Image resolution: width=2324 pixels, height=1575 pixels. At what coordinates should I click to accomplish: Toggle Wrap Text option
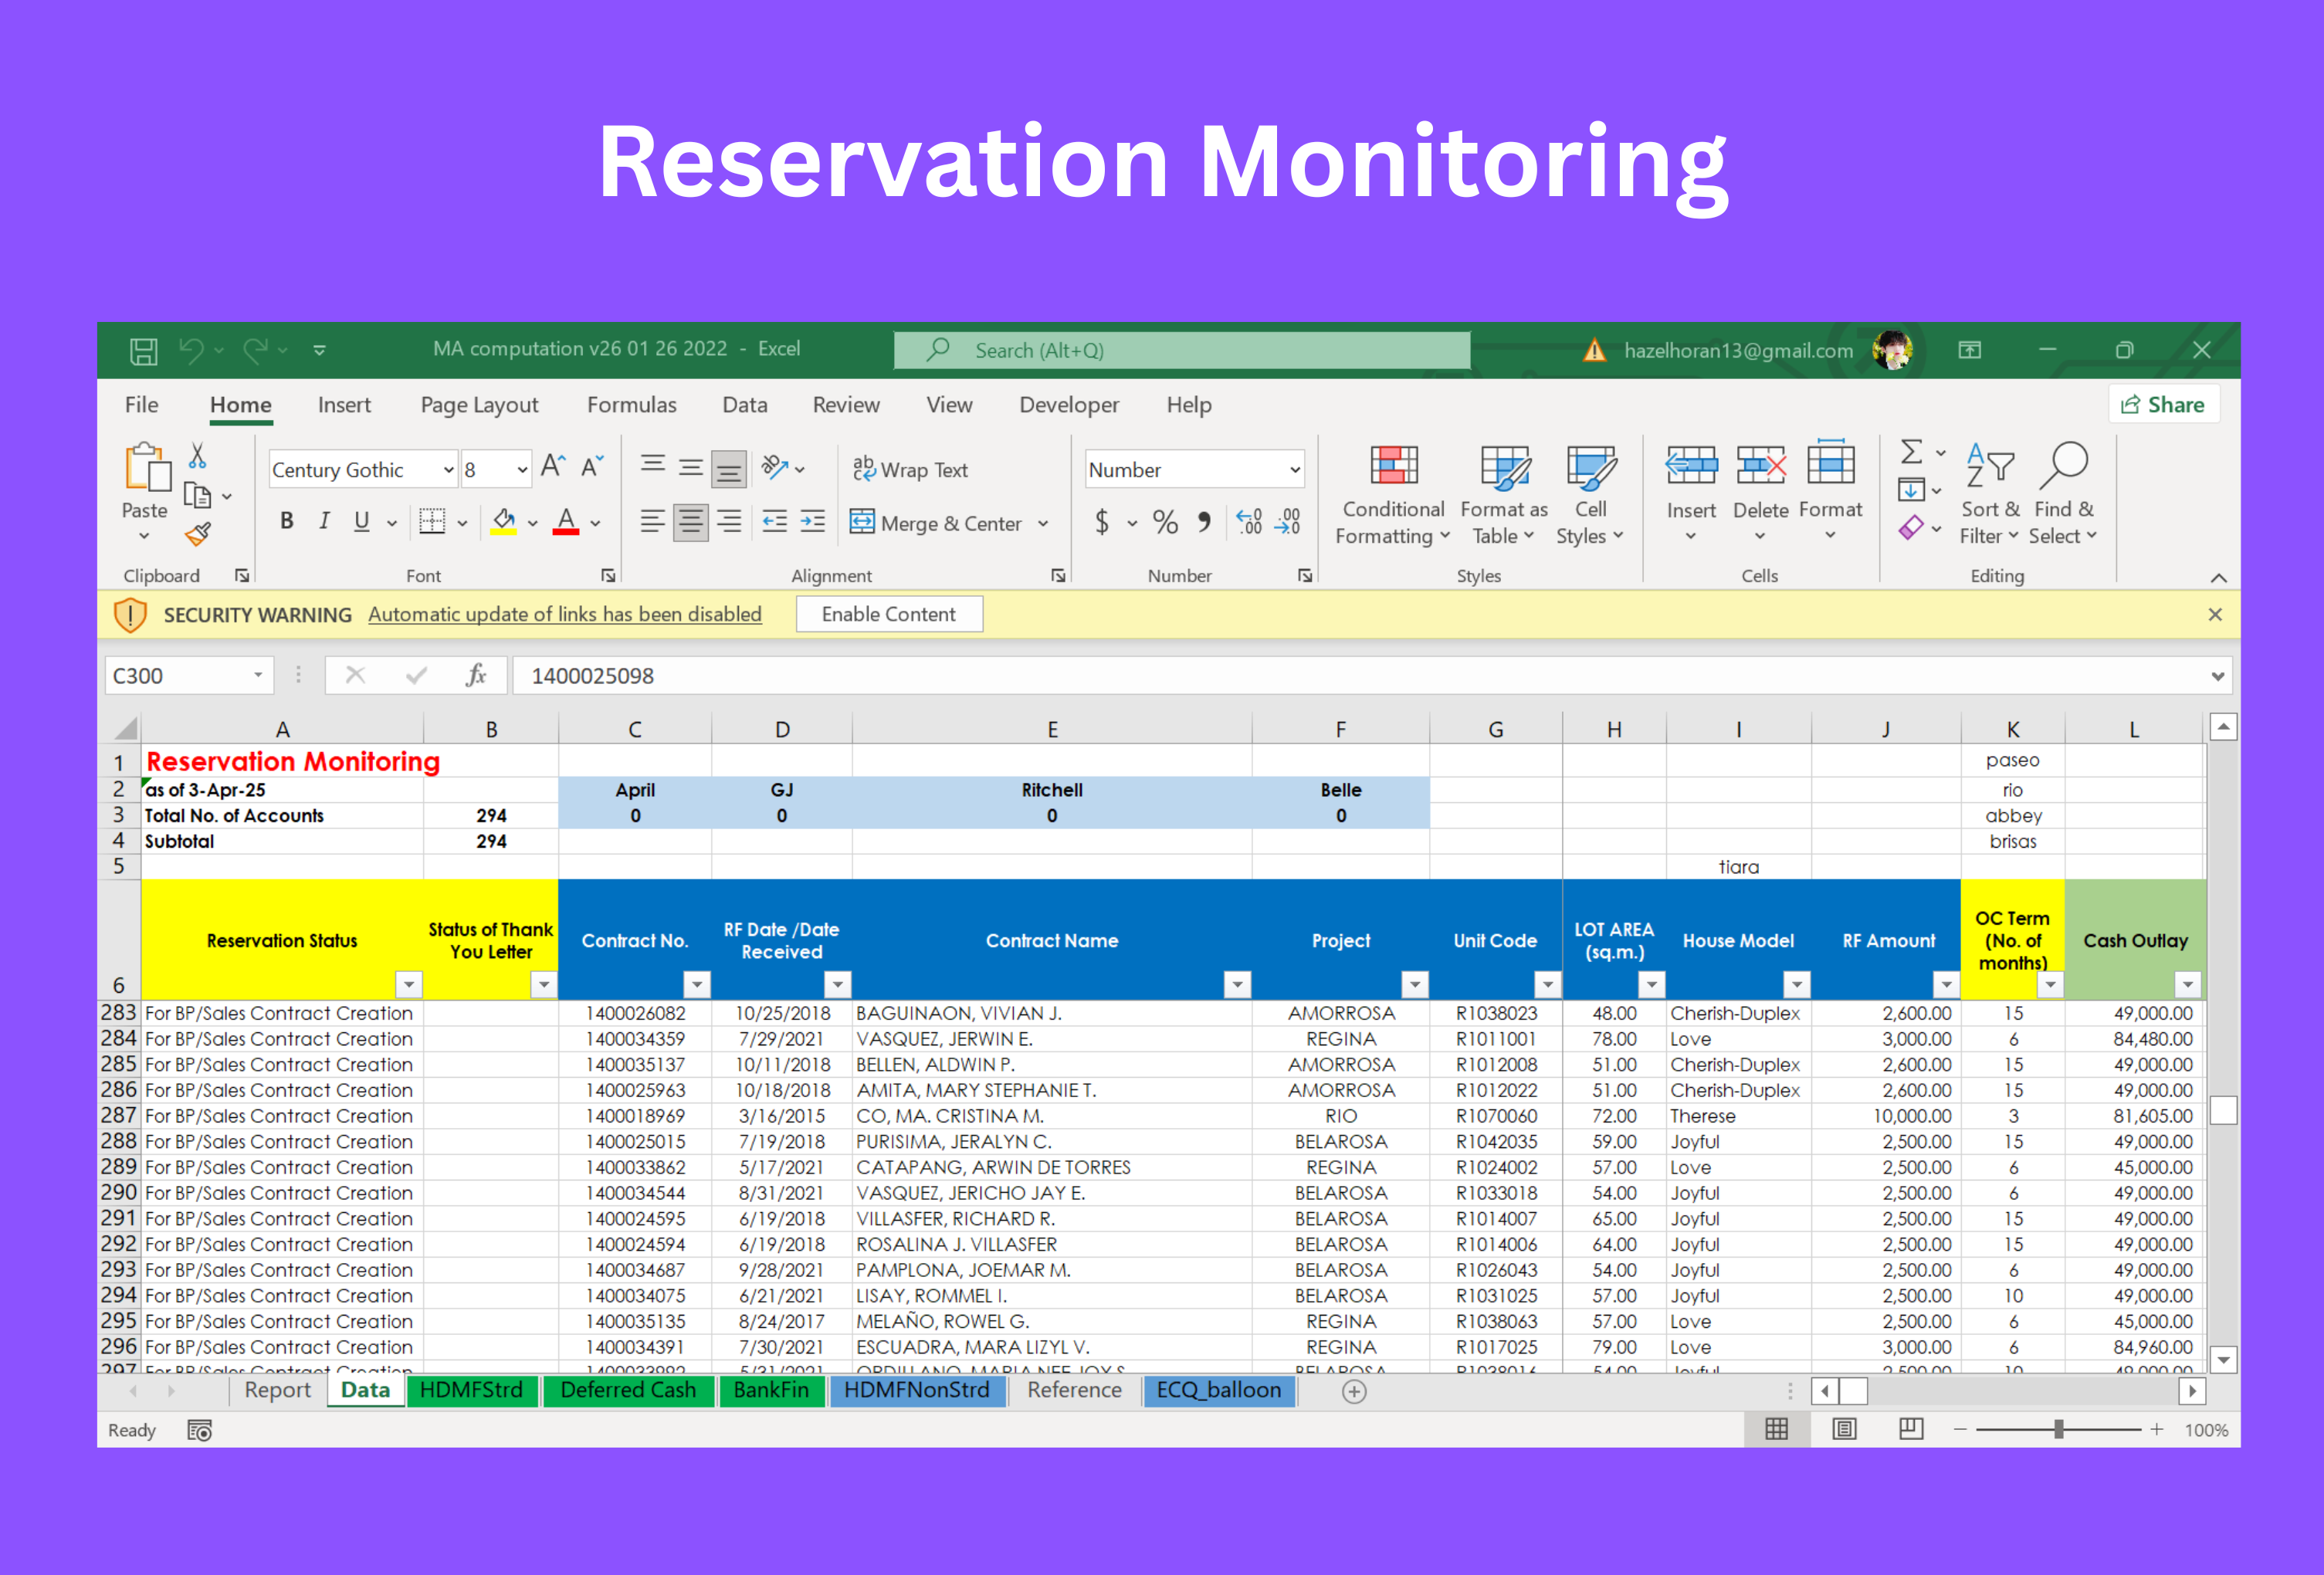[x=910, y=470]
